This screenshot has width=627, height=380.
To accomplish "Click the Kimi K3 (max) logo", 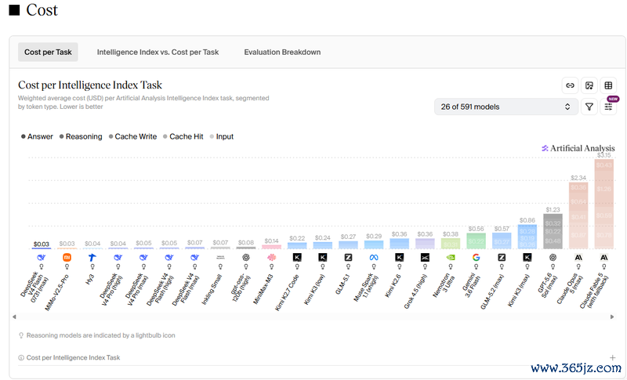I will 527,258.
